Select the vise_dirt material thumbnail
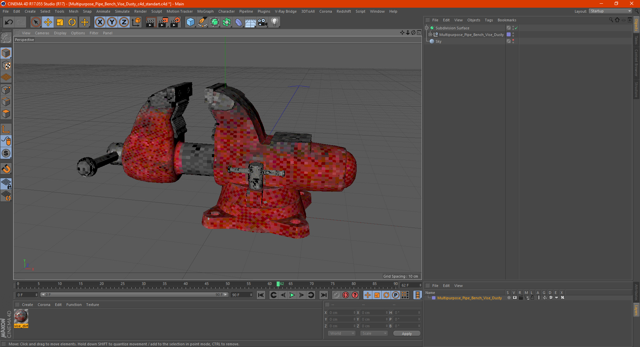Screen dimensions: 640x347 coord(21,317)
